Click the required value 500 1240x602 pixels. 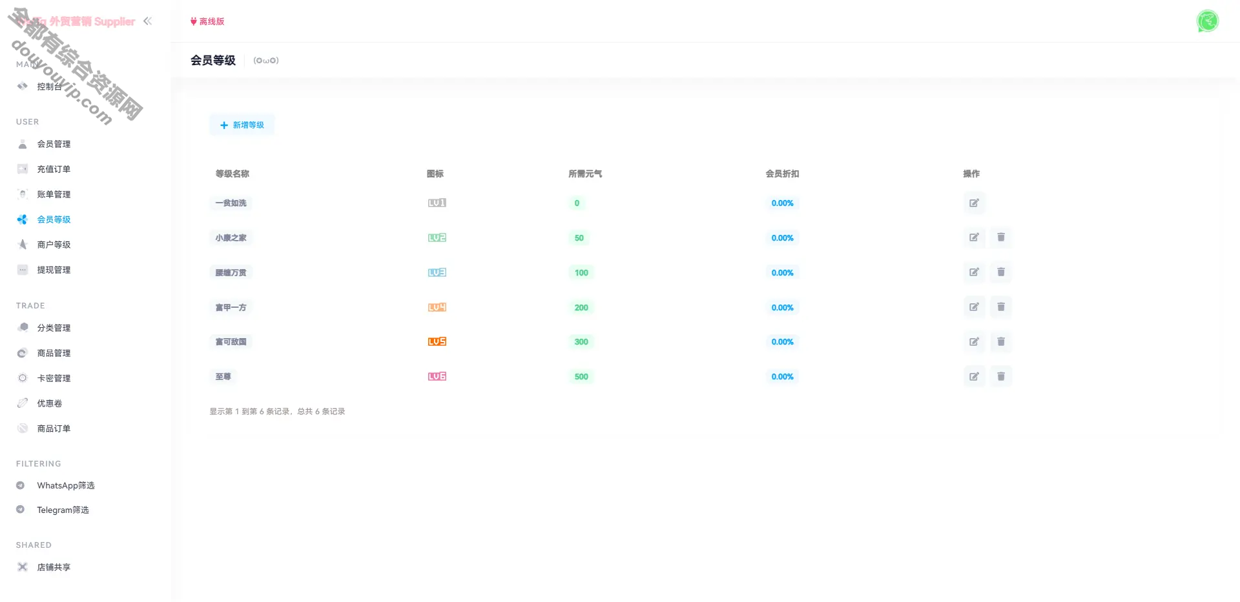tap(582, 377)
